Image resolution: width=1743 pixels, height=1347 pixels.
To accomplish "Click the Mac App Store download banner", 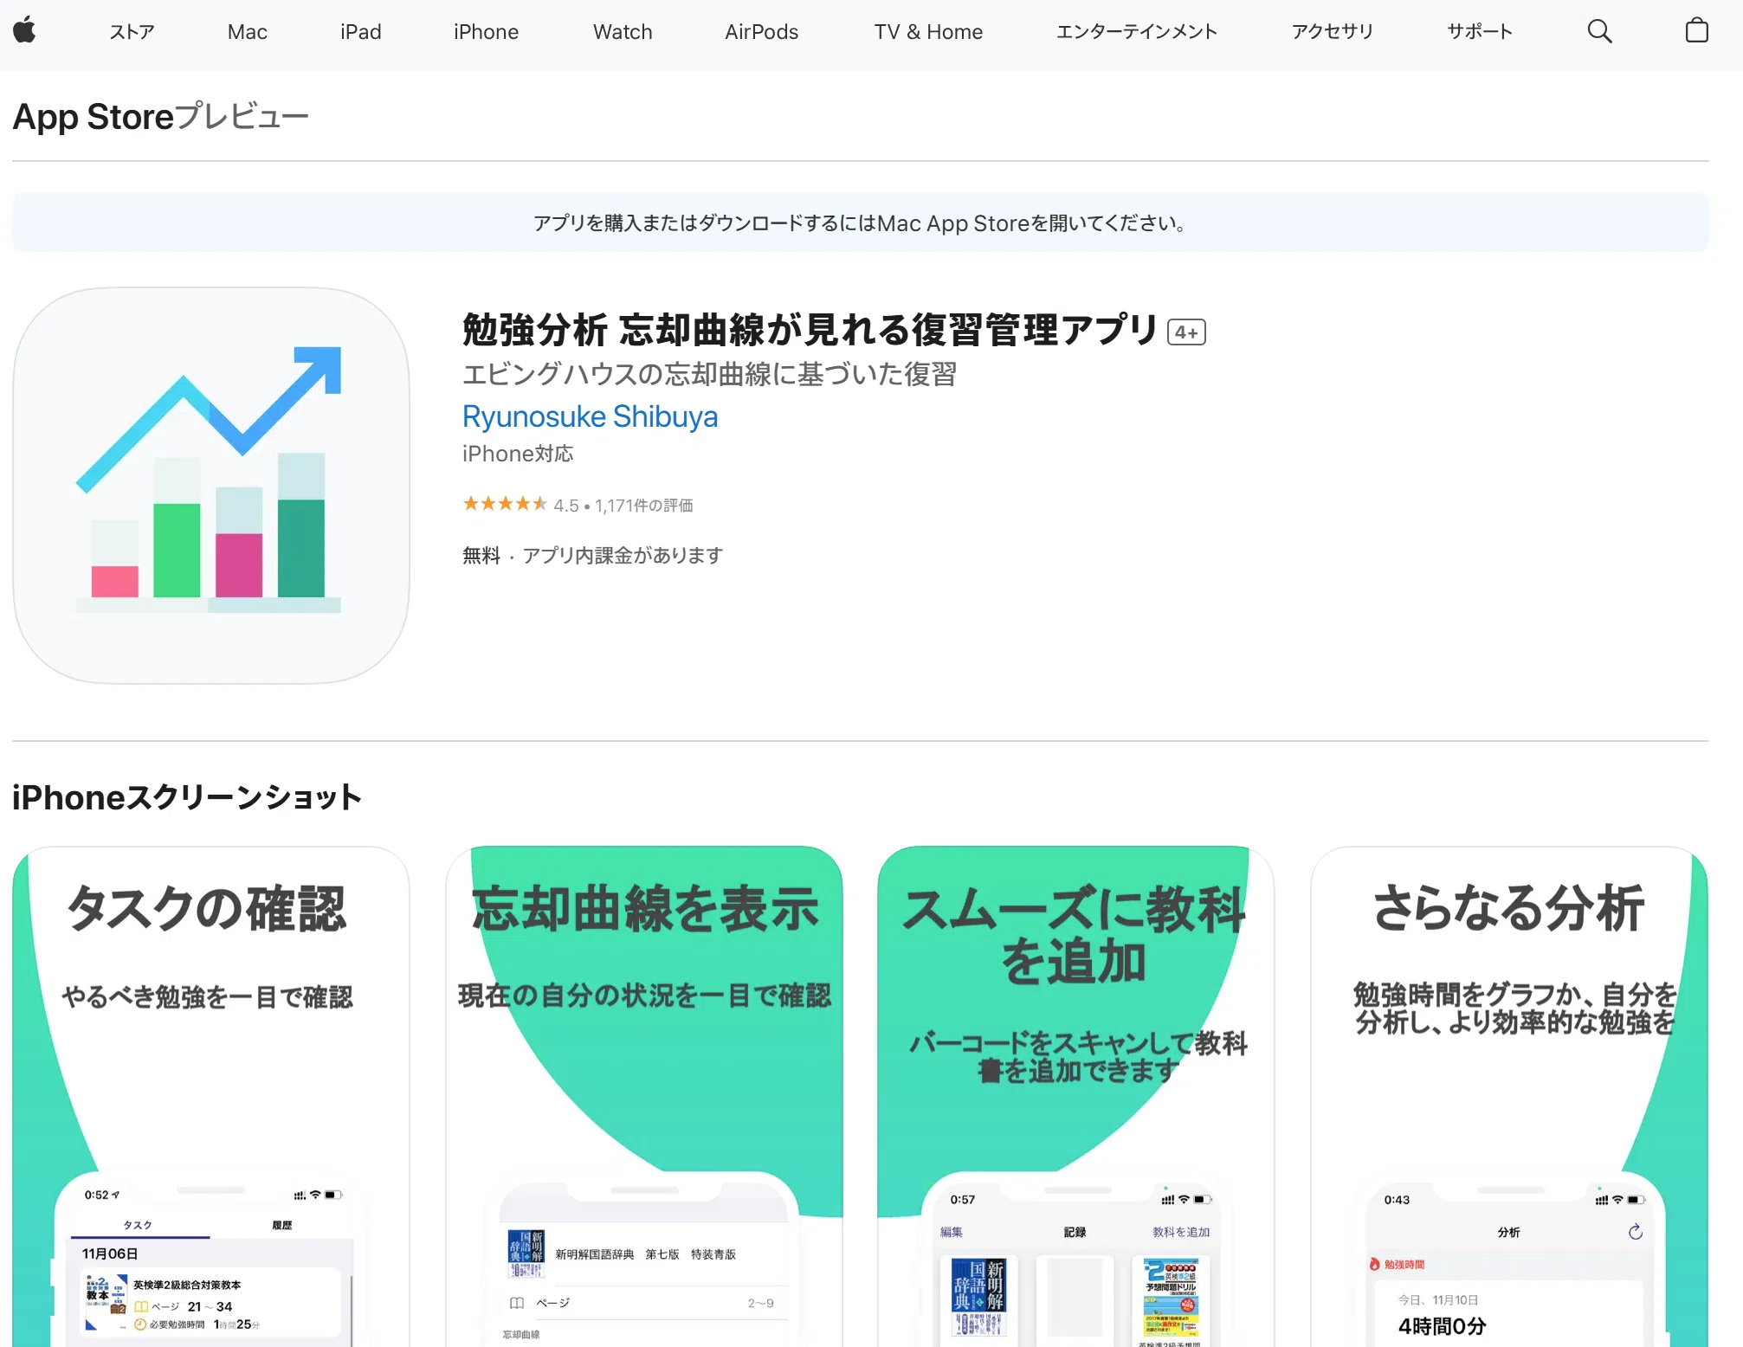I will coord(861,222).
